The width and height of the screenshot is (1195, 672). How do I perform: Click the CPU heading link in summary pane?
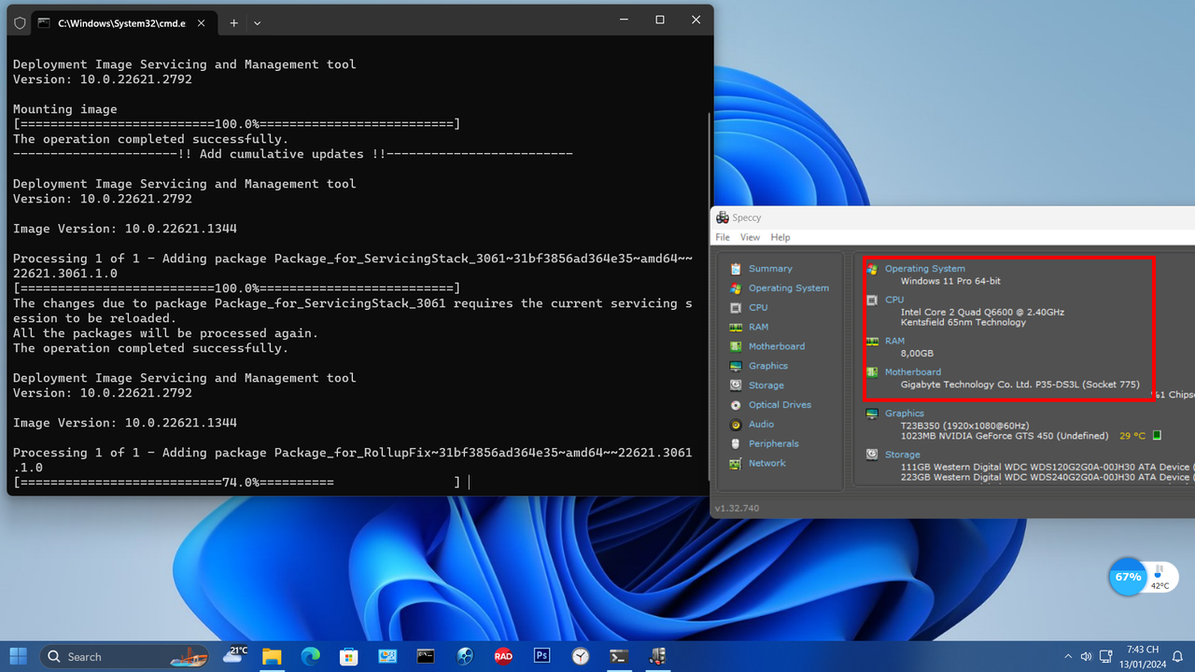pos(894,300)
